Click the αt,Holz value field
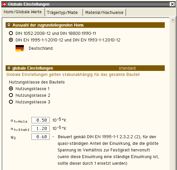 click(x=40, y=120)
